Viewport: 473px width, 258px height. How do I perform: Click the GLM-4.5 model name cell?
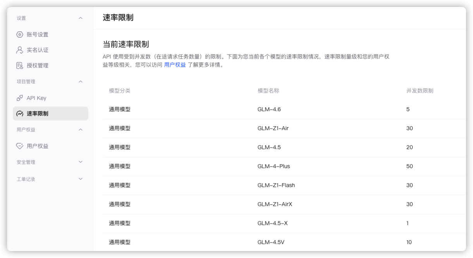269,147
